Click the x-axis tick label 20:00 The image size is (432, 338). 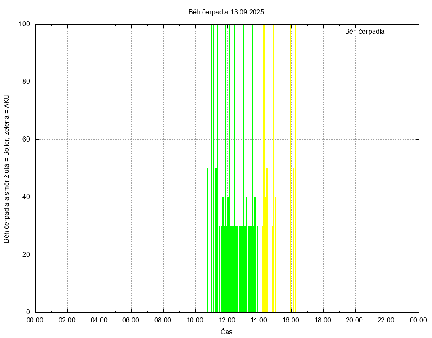(x=354, y=320)
